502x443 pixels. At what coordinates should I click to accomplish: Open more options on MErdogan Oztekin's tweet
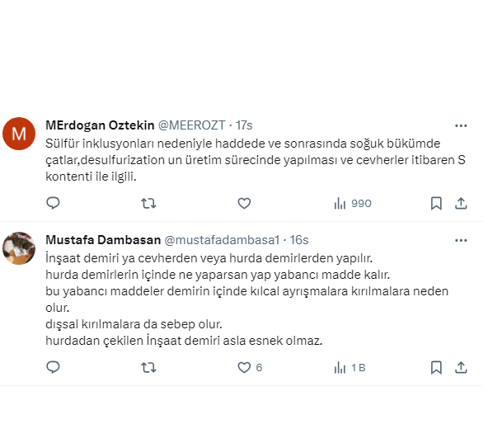click(461, 125)
